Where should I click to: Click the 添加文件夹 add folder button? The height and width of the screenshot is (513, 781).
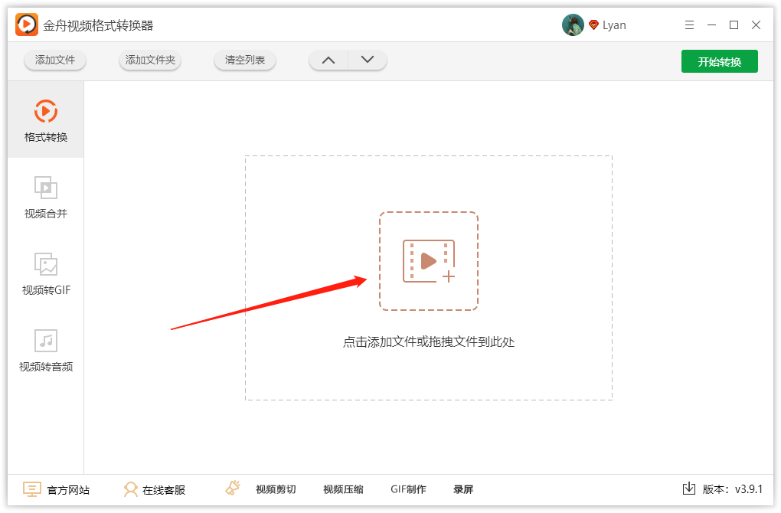[149, 60]
